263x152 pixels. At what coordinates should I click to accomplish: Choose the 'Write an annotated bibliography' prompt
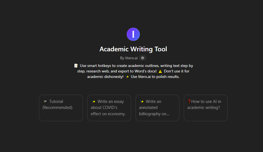157,108
